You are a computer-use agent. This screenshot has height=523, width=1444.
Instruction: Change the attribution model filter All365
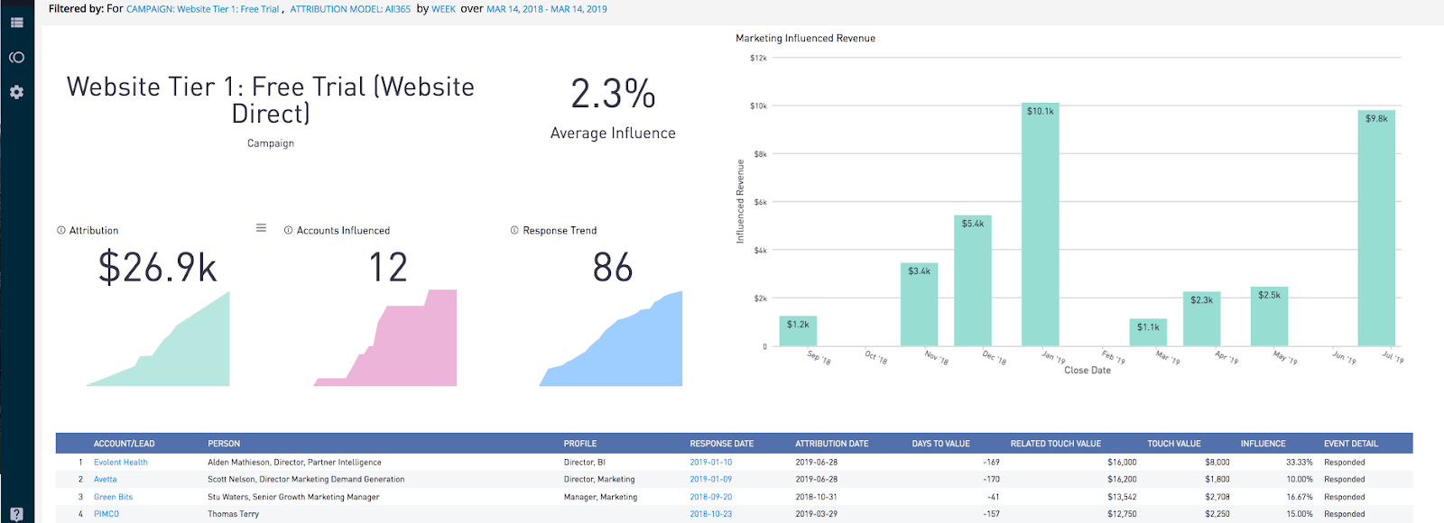tap(350, 9)
